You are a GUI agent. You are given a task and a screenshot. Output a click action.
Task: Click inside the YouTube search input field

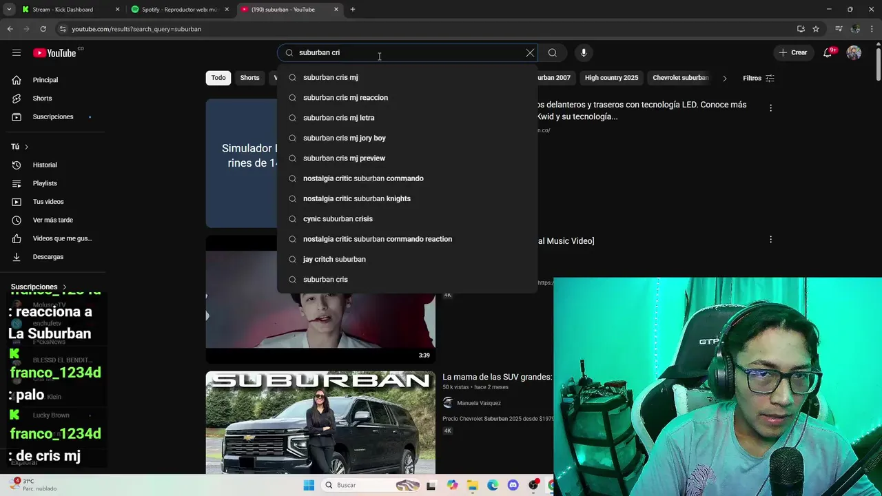pos(407,52)
